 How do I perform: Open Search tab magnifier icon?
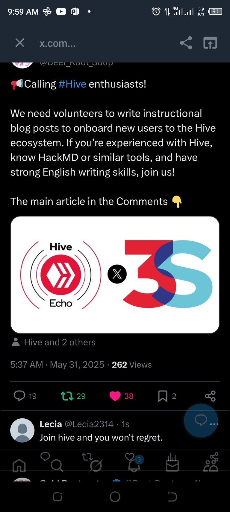tap(57, 466)
